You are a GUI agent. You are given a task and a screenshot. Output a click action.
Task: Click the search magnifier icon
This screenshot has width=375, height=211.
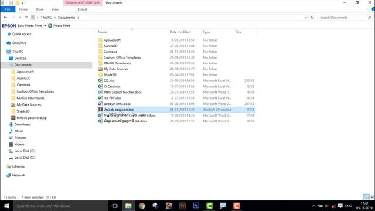point(369,18)
